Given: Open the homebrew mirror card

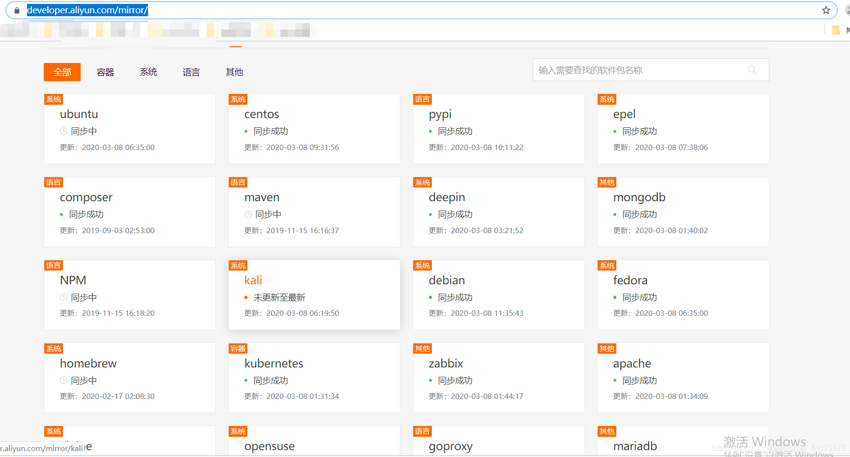Looking at the screenshot, I should [x=89, y=363].
